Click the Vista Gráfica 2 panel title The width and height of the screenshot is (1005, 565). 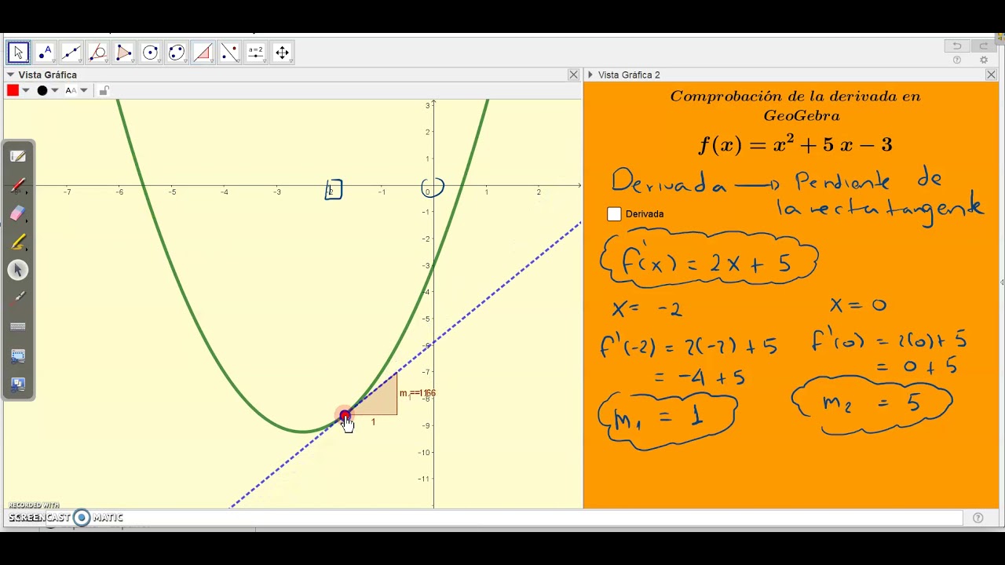[629, 75]
